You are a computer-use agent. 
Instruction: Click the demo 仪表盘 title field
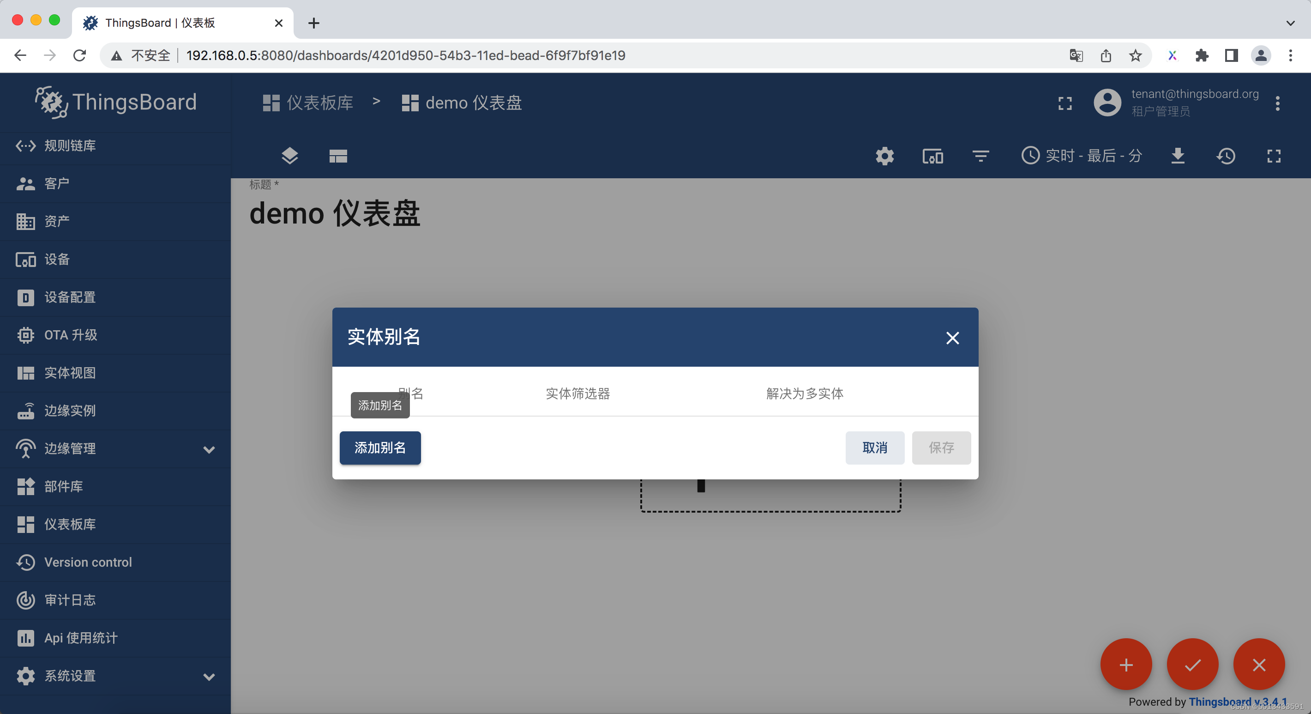pos(334,213)
